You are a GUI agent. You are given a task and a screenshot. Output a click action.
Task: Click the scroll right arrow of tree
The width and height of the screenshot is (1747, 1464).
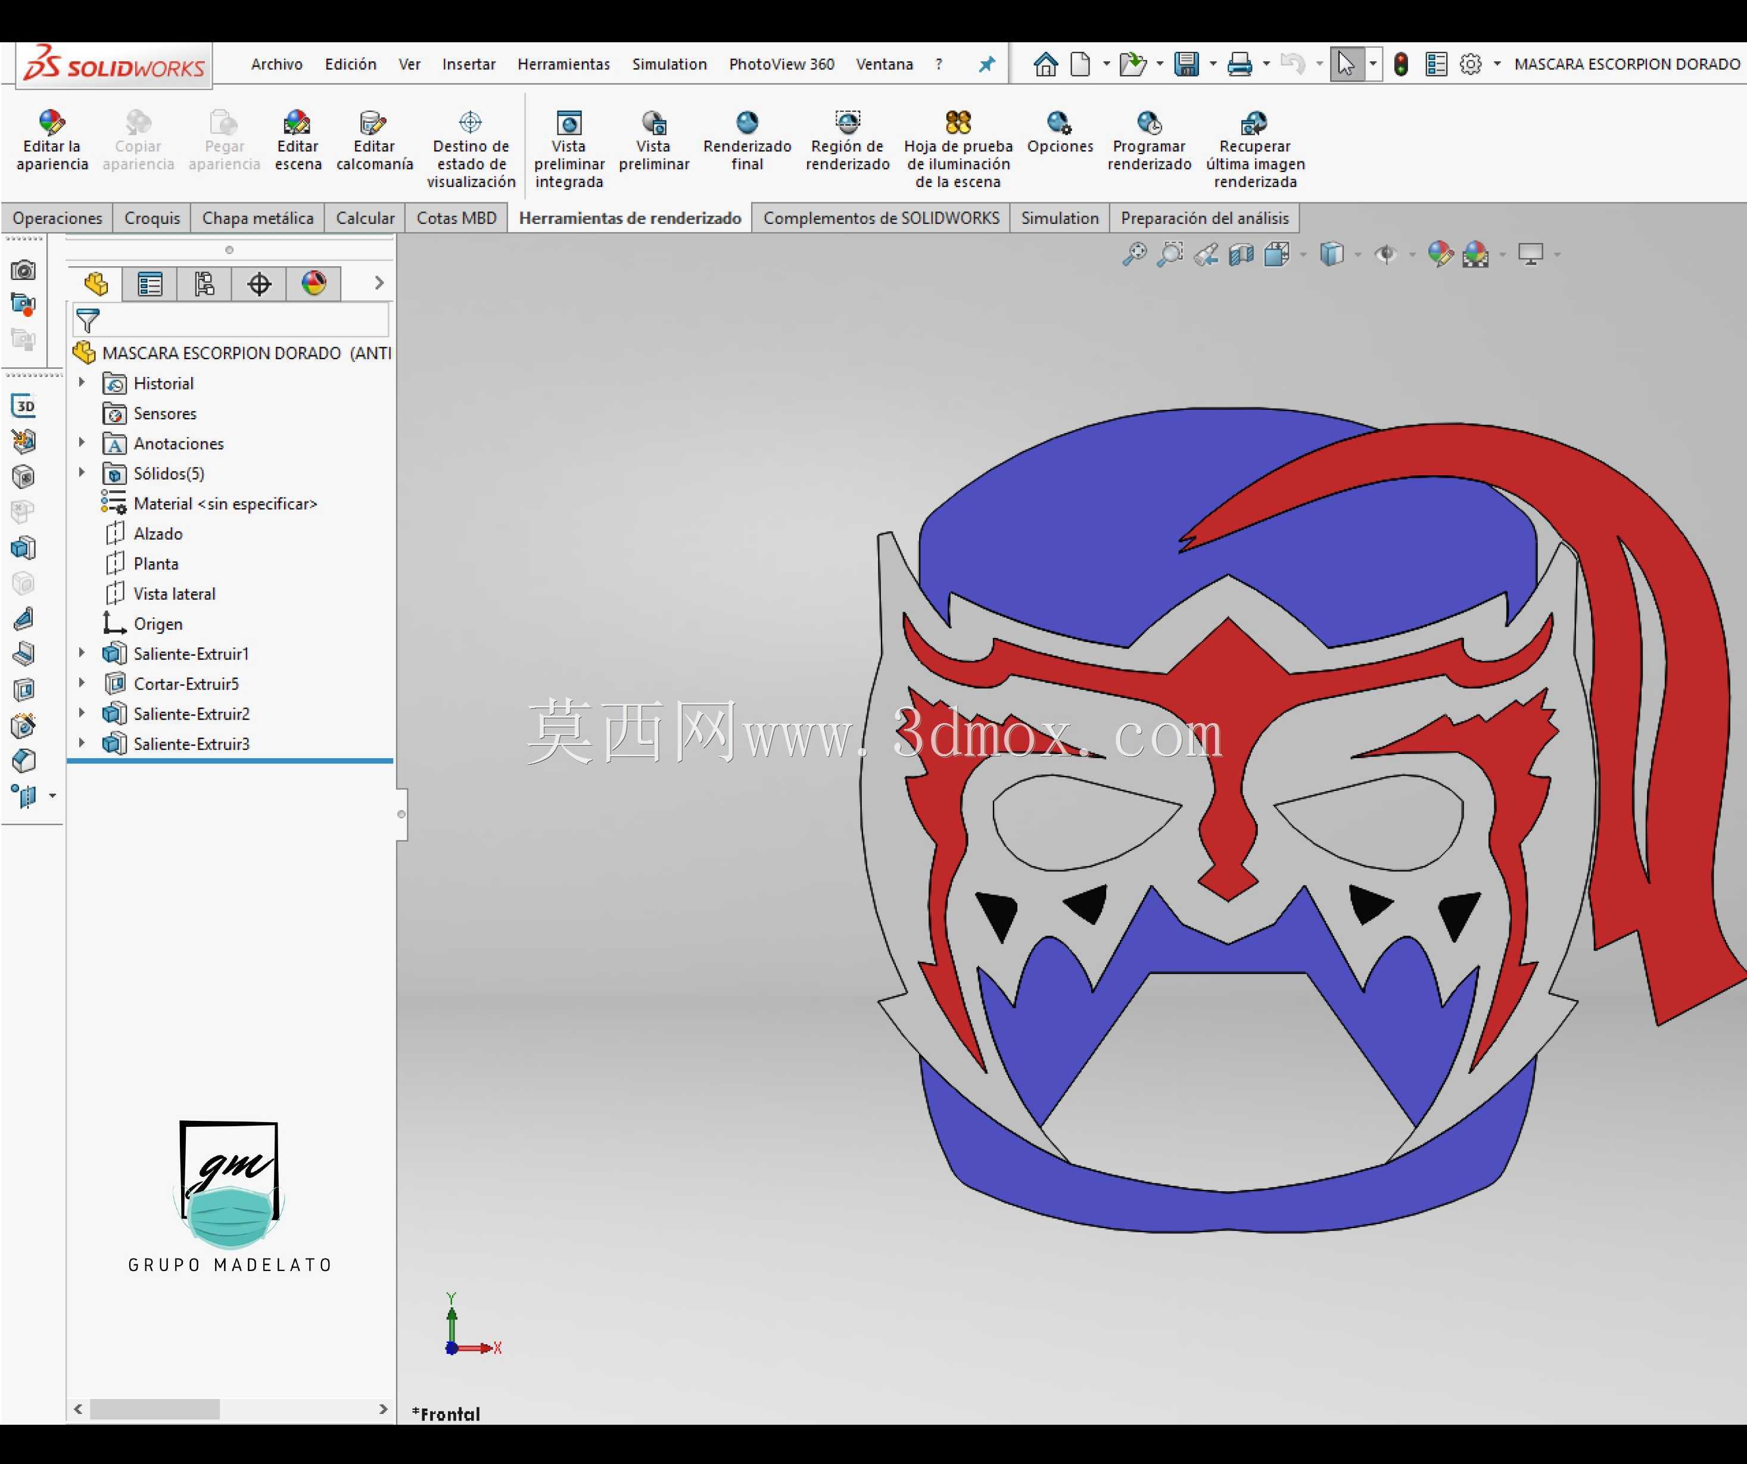[382, 1409]
